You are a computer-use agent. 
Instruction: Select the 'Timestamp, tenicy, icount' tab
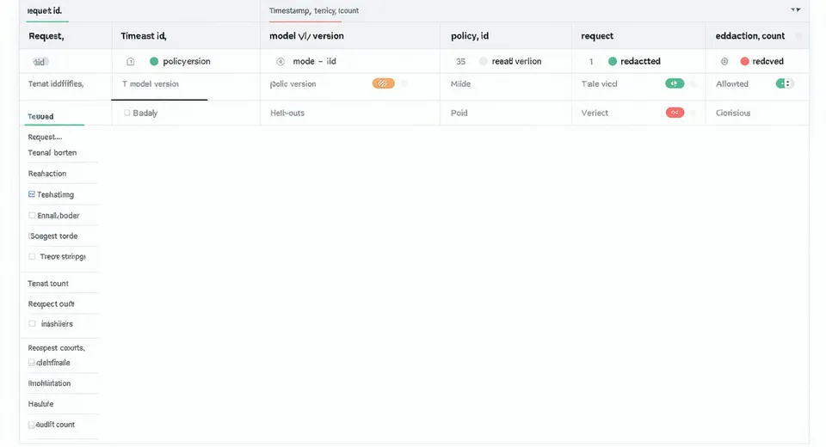point(314,10)
